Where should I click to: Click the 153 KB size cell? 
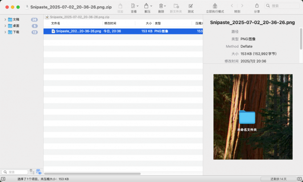[x=147, y=31]
